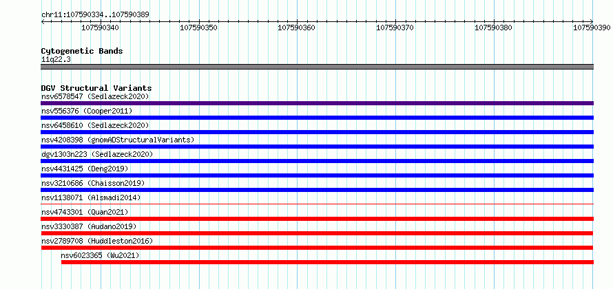The image size is (613, 289).
Task: Click ruler coordinate 107590340
Action: click(x=100, y=28)
